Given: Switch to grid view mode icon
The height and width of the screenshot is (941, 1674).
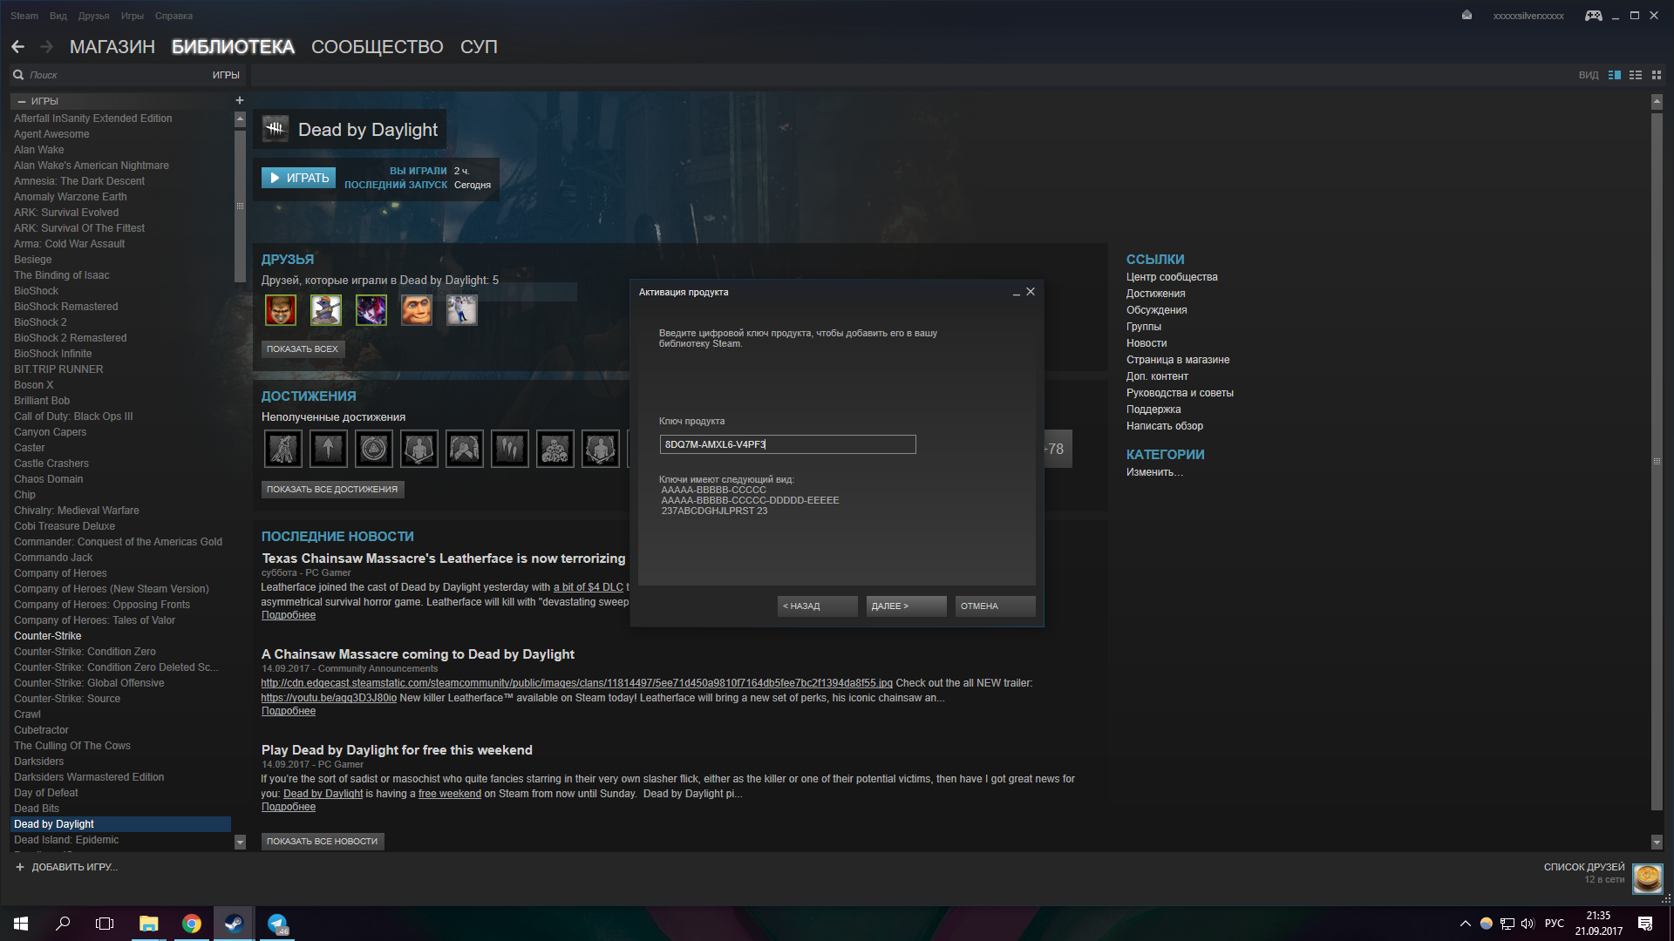Looking at the screenshot, I should pos(1657,75).
